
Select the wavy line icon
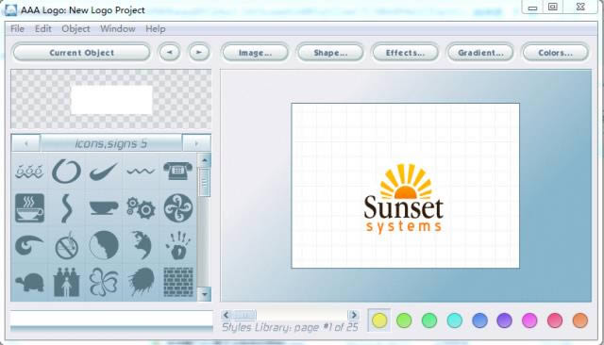click(141, 172)
